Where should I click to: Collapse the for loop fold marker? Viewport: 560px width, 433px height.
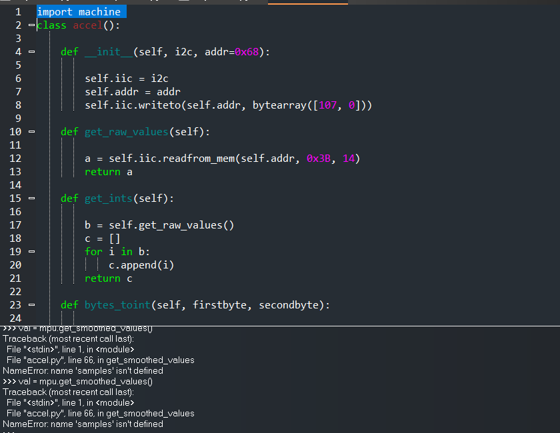tap(31, 252)
